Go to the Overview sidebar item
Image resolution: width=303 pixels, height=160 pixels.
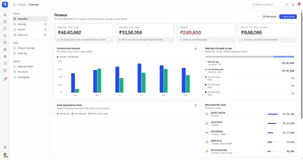[x=30, y=19]
